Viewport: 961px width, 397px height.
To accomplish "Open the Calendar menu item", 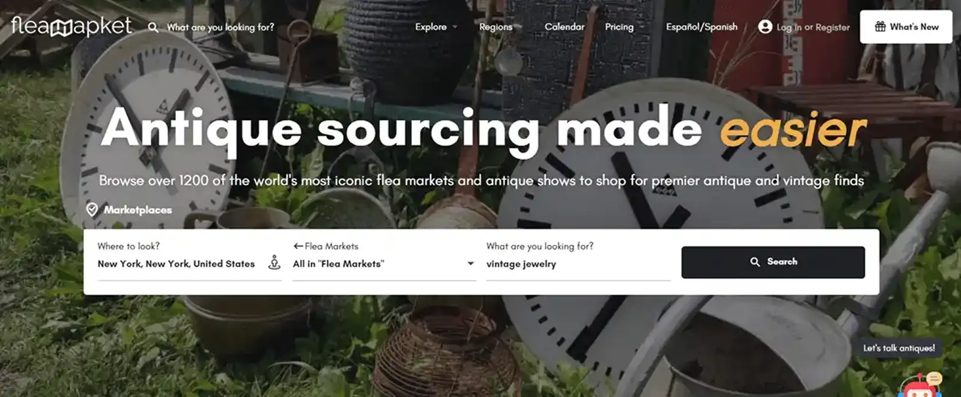I will pos(564,27).
